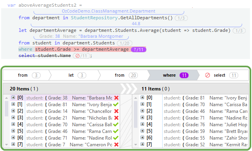
Task: Expand right list item [6] Zahir
Action: pyautogui.click(x=143, y=137)
